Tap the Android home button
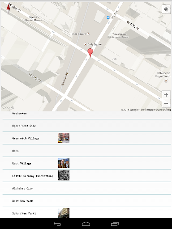Image resolution: width=172 pixels, height=229 pixels. pyautogui.click(x=86, y=224)
